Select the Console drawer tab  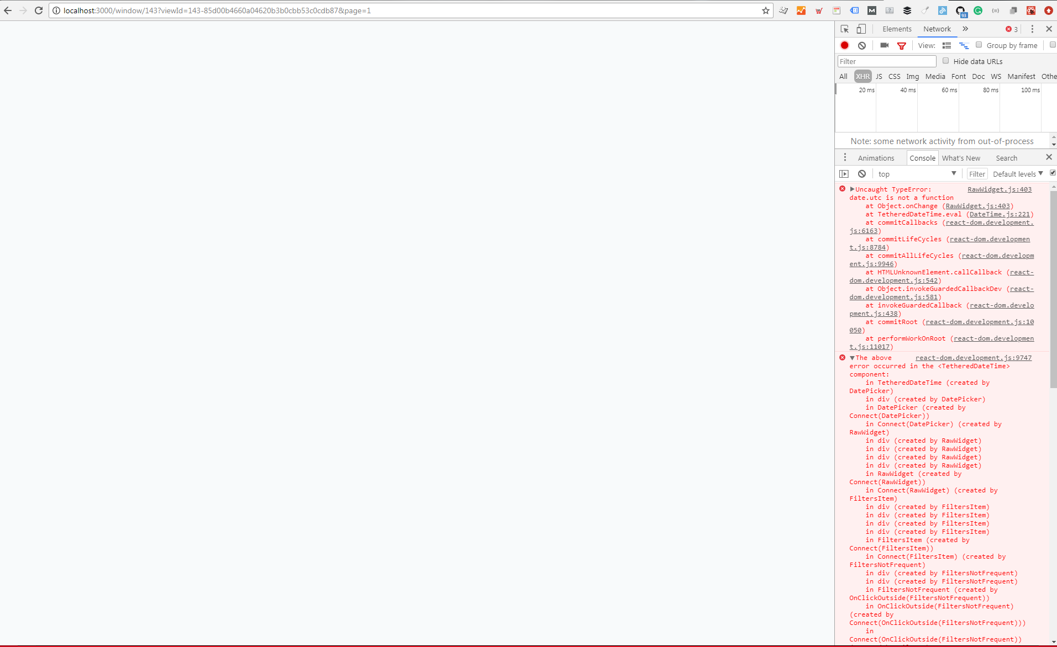click(x=923, y=158)
